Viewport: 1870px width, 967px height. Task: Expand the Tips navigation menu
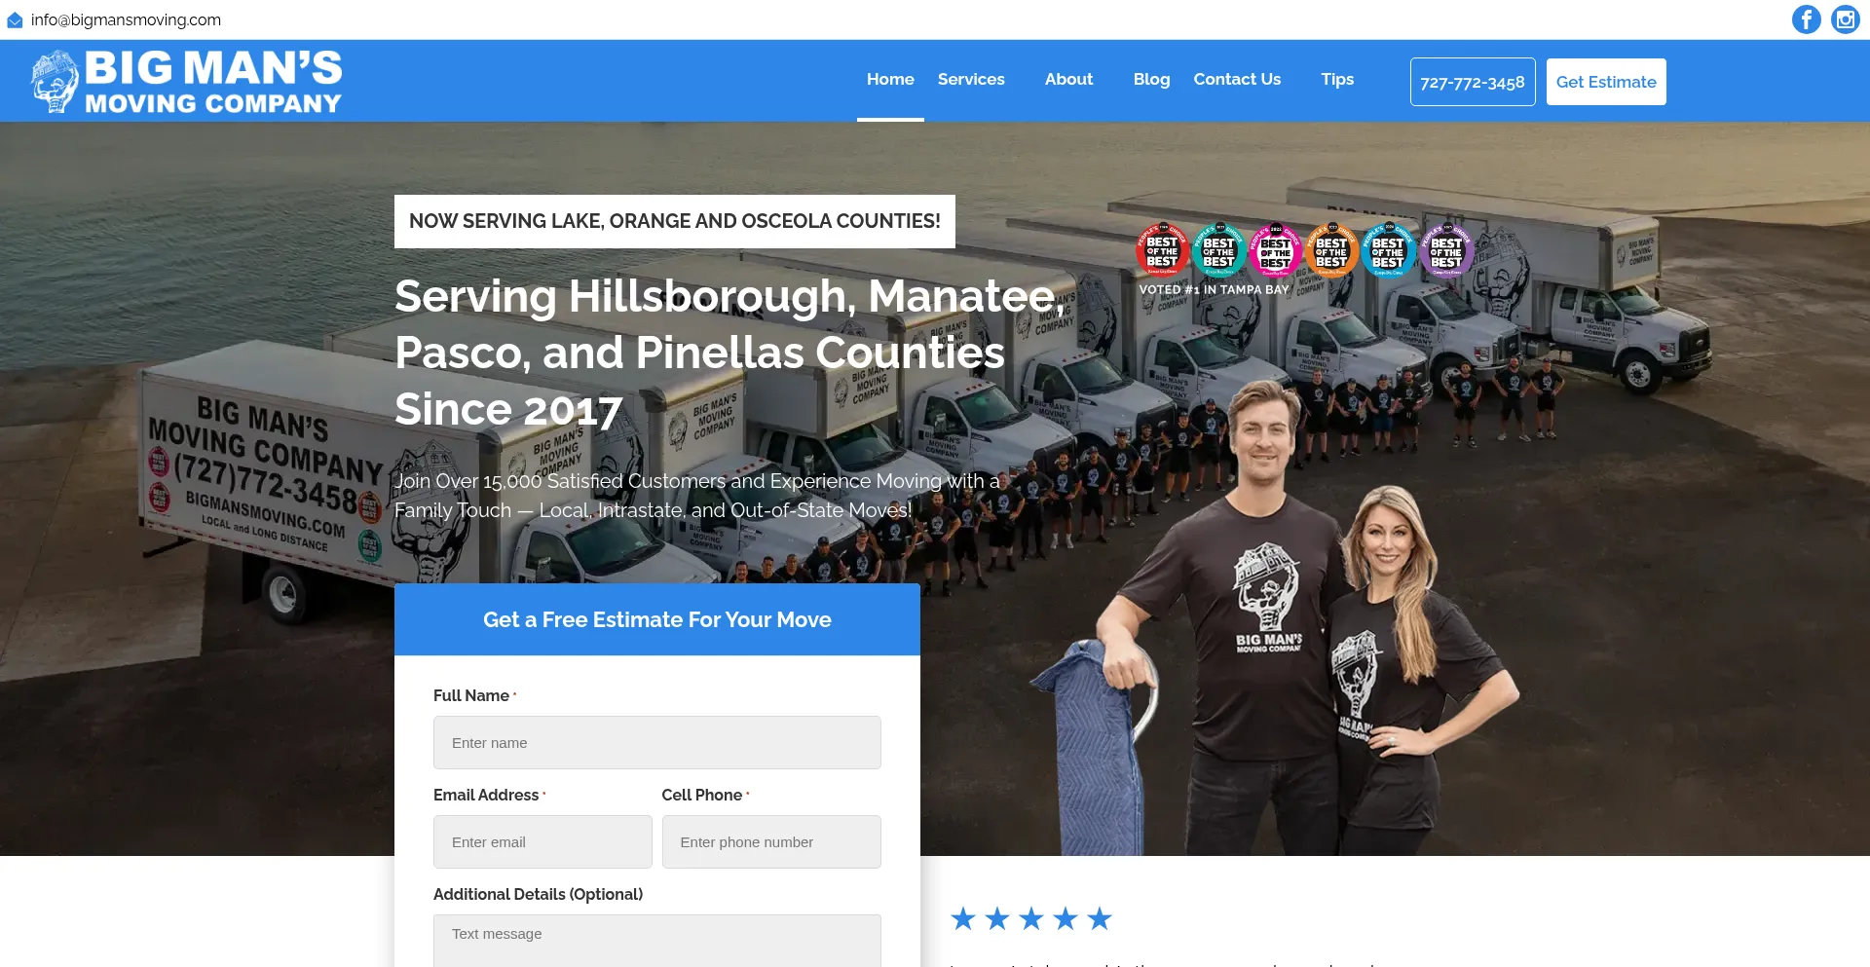(x=1336, y=80)
